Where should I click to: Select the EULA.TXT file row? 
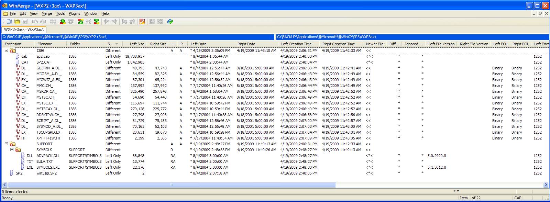pos(275,161)
